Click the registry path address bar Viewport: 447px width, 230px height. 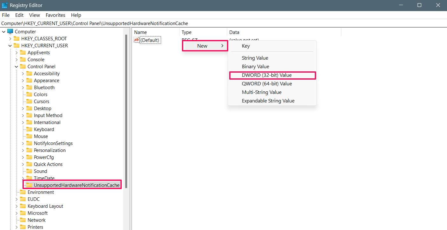tap(223, 23)
